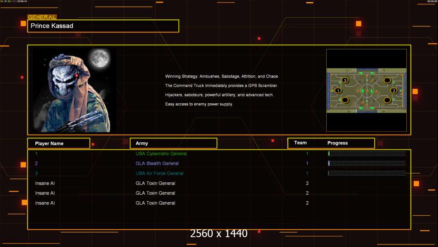Screen dimensions: 438x247
Task: Click player name 1 in green
Action: click(36, 154)
